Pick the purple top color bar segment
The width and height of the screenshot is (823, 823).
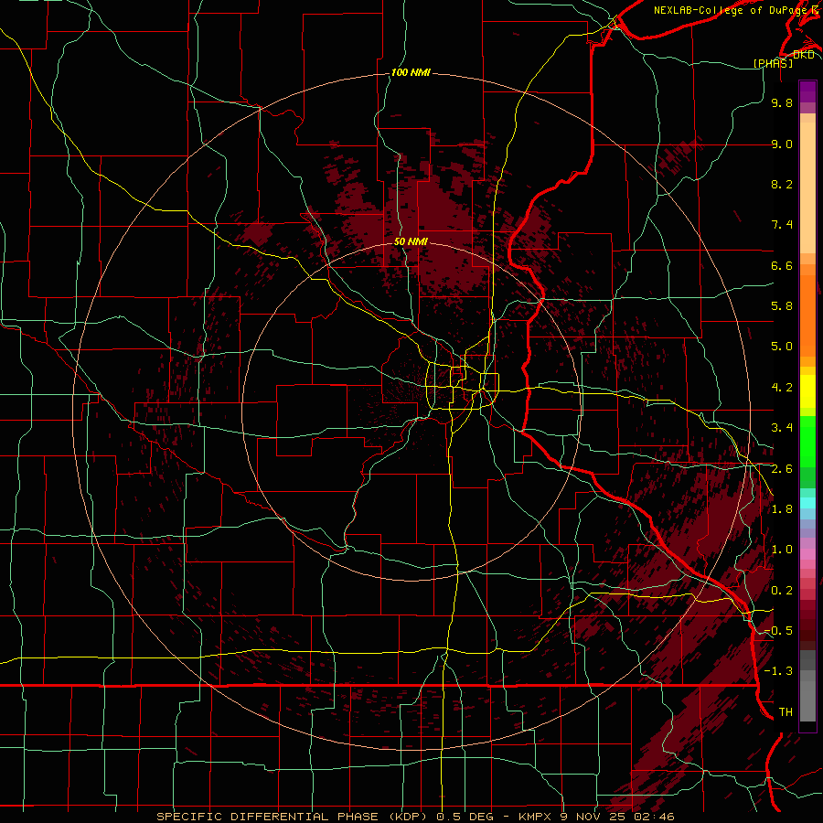807,91
